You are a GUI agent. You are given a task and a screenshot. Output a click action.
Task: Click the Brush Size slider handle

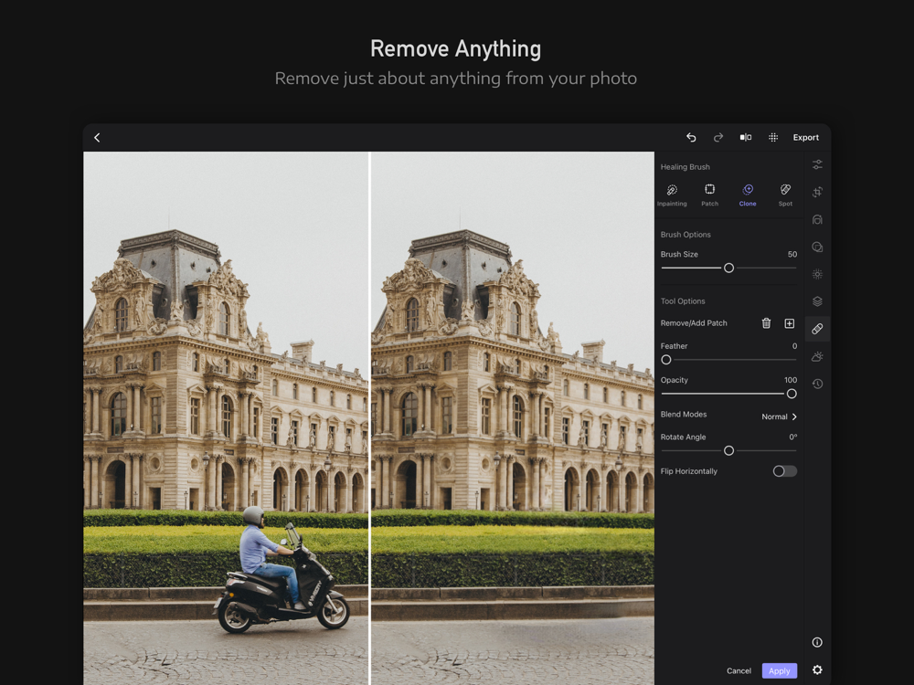click(x=728, y=269)
